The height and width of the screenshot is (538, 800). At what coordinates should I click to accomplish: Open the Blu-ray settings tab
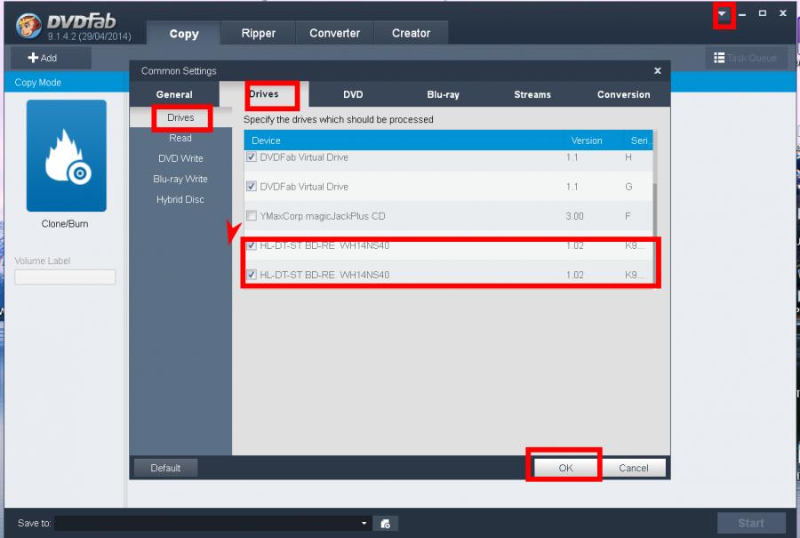click(x=443, y=94)
